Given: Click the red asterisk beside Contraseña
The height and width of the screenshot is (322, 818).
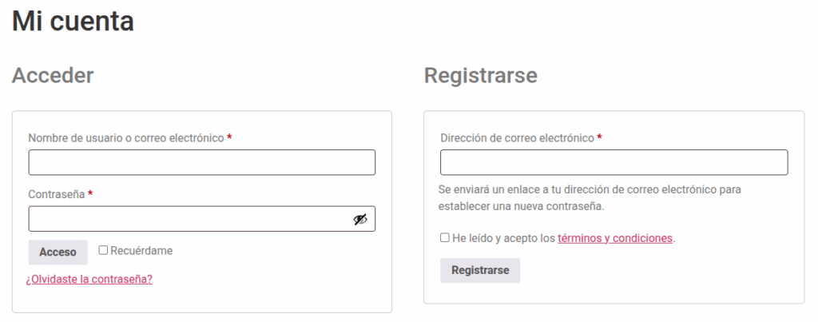Looking at the screenshot, I should point(90,194).
